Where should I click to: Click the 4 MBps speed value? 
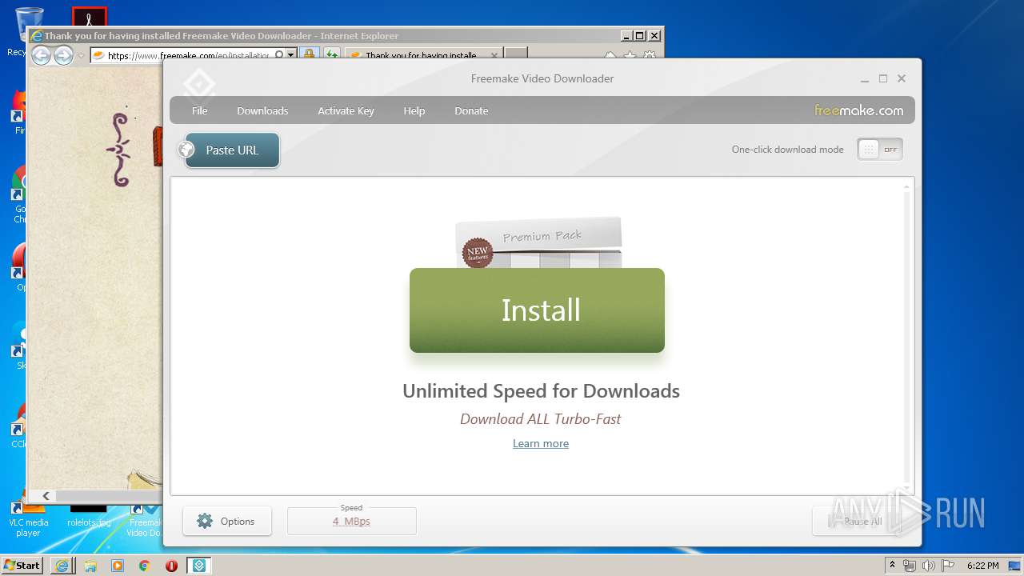pos(351,521)
